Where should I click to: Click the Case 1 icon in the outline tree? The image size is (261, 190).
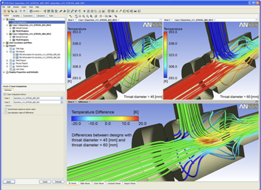(x=10, y=25)
